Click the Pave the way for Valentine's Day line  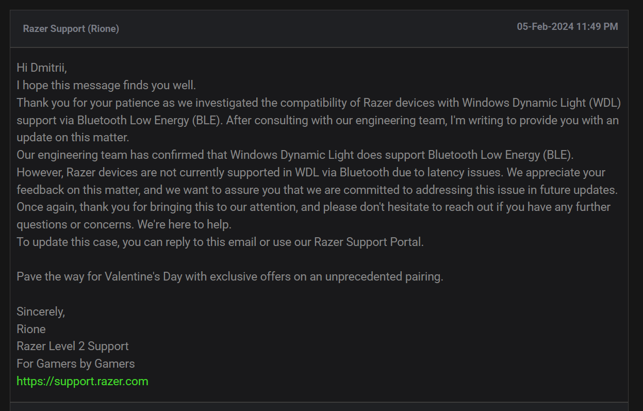tap(230, 277)
